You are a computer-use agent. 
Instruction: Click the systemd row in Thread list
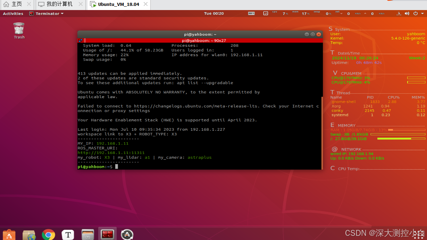pyautogui.click(x=378, y=115)
